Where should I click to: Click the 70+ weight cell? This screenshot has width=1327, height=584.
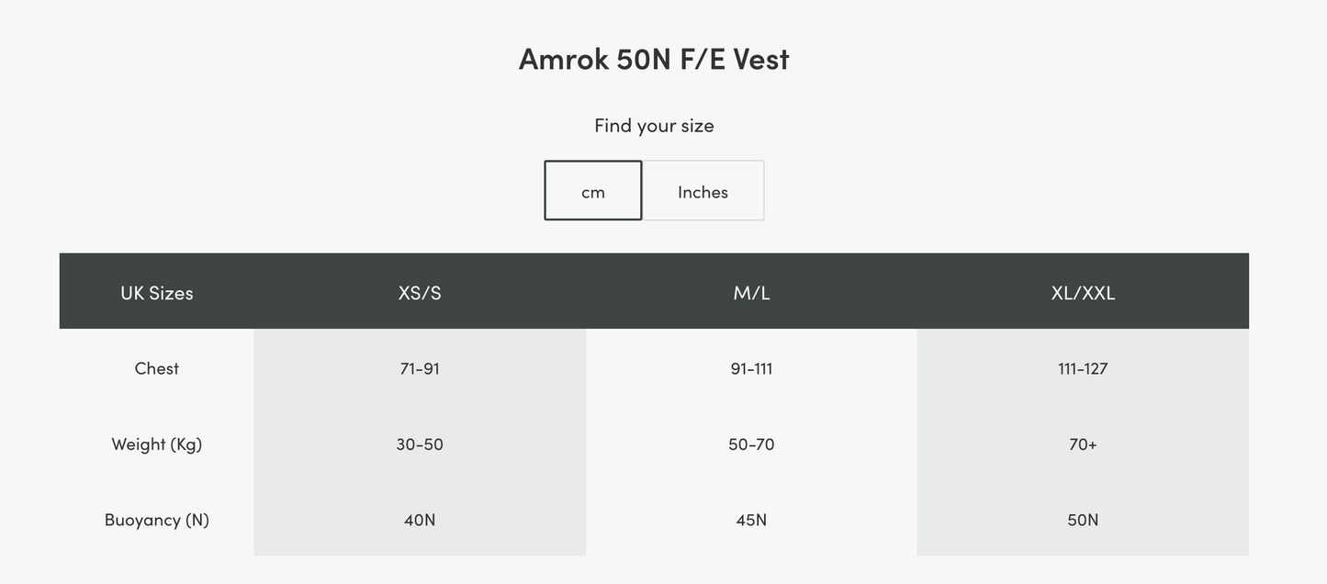1083,444
